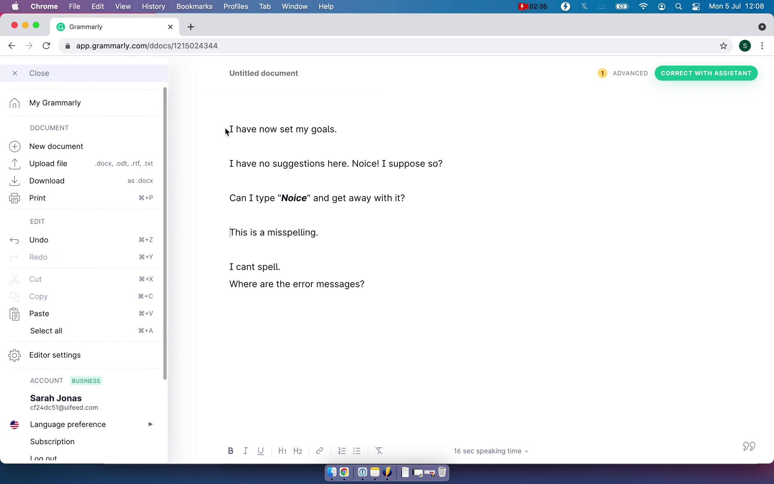Toggle the Undo action

coord(38,239)
